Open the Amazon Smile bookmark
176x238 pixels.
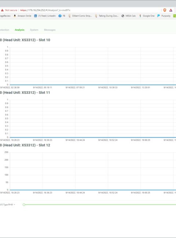click(x=22, y=16)
